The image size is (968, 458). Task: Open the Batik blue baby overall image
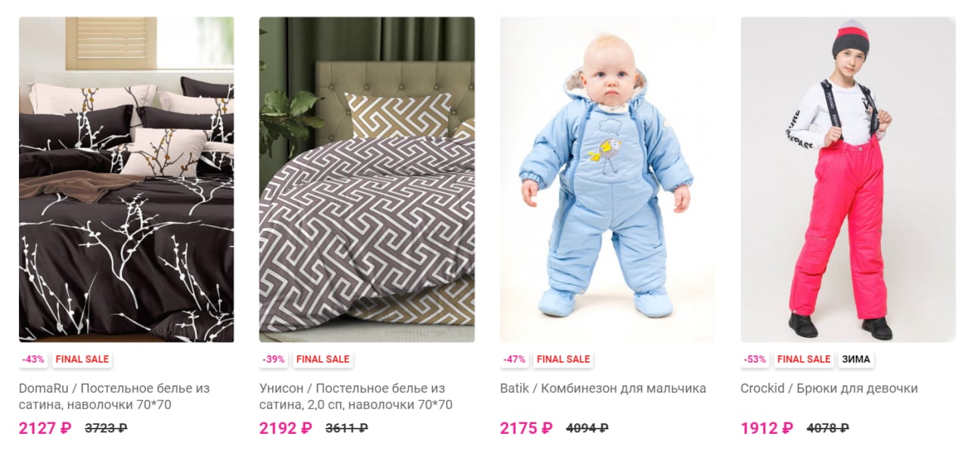[607, 180]
